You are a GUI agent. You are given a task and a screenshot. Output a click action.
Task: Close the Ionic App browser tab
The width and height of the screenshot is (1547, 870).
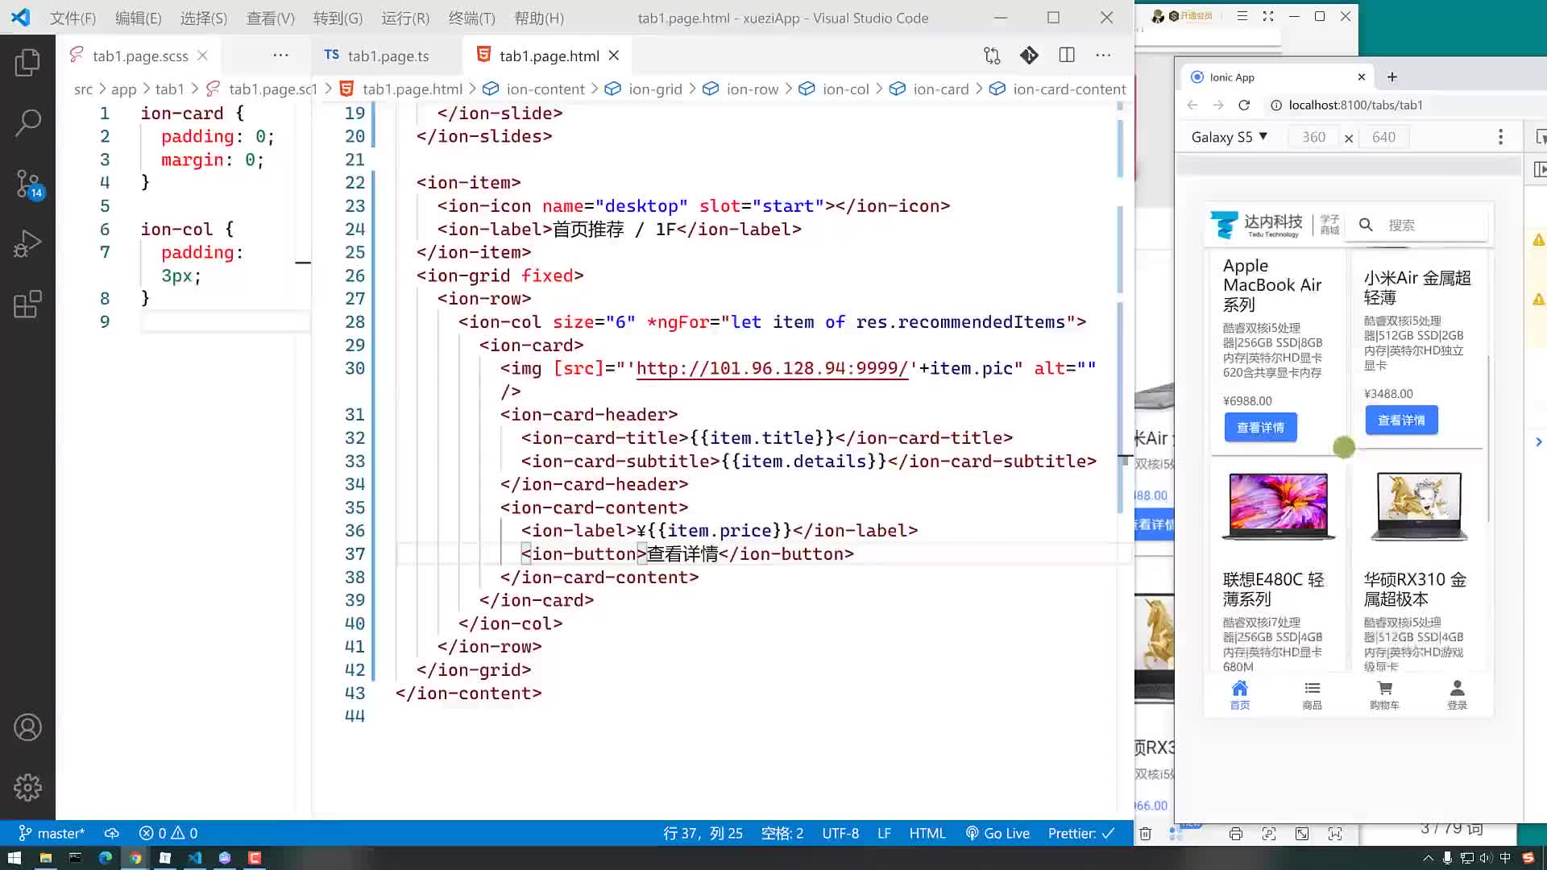(x=1362, y=77)
